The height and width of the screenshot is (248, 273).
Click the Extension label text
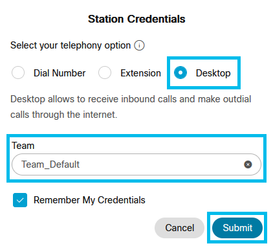coord(140,73)
